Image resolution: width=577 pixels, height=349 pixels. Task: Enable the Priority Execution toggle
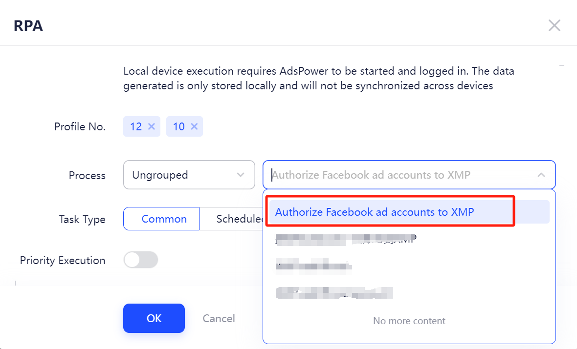pyautogui.click(x=141, y=260)
